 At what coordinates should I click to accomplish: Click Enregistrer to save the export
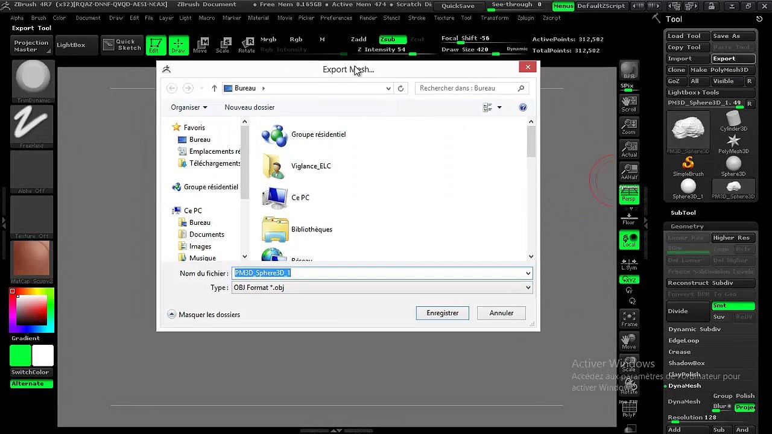[x=443, y=313]
